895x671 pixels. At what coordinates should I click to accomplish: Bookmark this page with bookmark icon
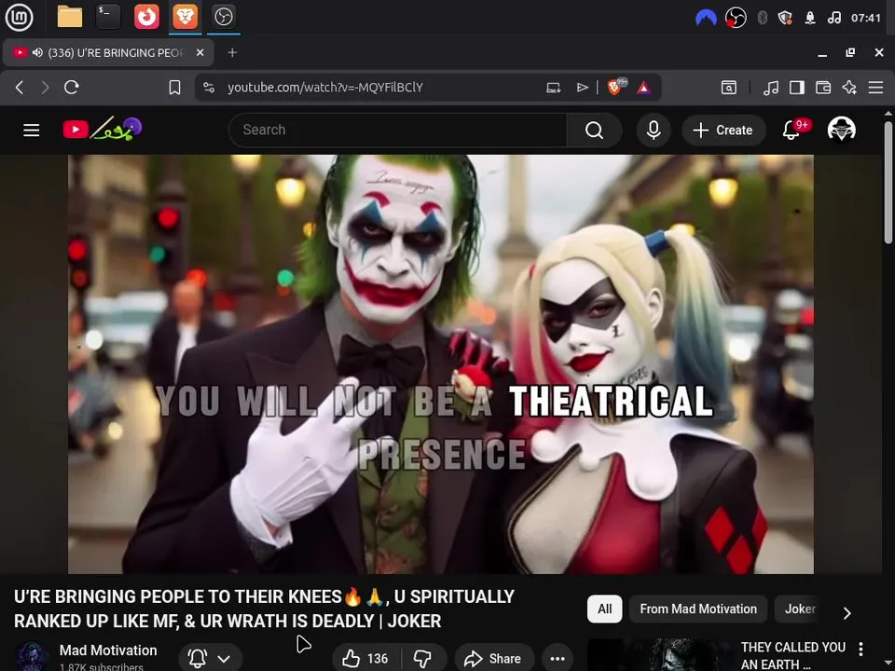tap(174, 88)
